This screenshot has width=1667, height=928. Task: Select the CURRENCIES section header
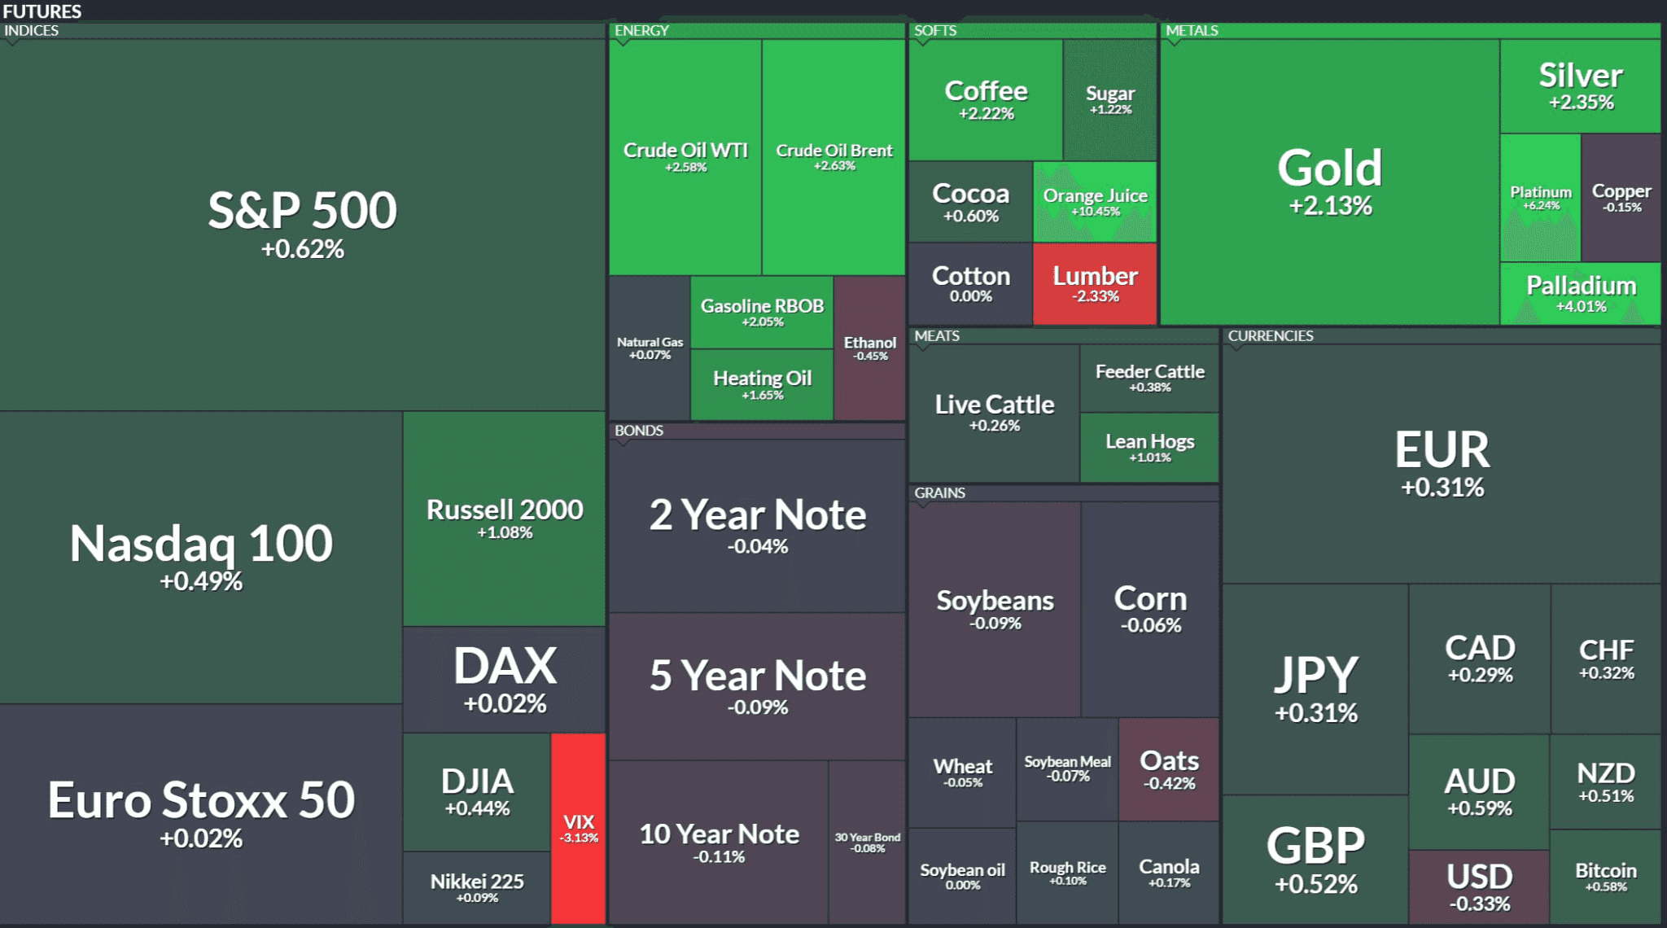[x=1270, y=335]
